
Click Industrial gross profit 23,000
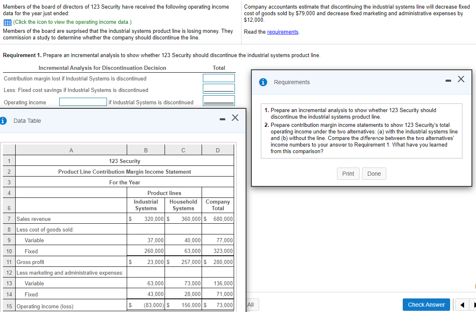point(156,262)
